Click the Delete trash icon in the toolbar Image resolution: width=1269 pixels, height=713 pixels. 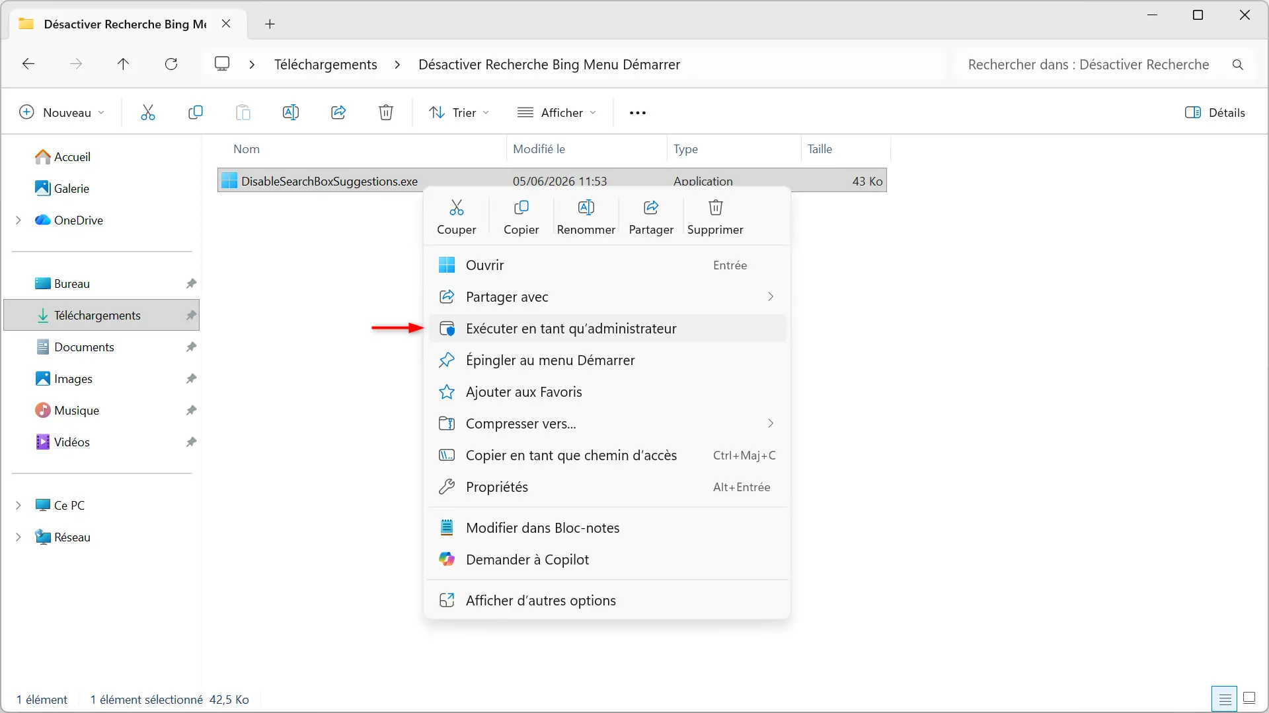coord(386,112)
